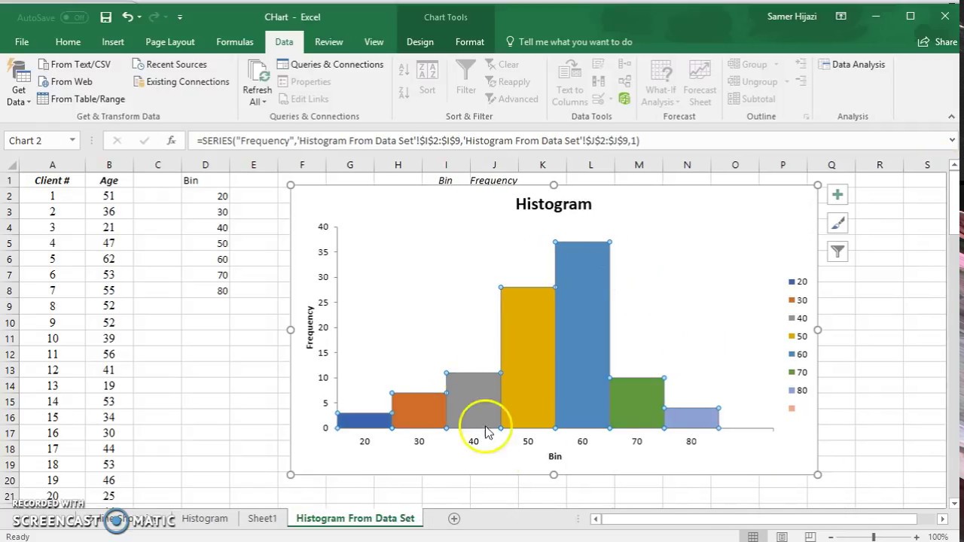Click the chart Styles brush icon
This screenshot has height=542, width=964.
[837, 223]
